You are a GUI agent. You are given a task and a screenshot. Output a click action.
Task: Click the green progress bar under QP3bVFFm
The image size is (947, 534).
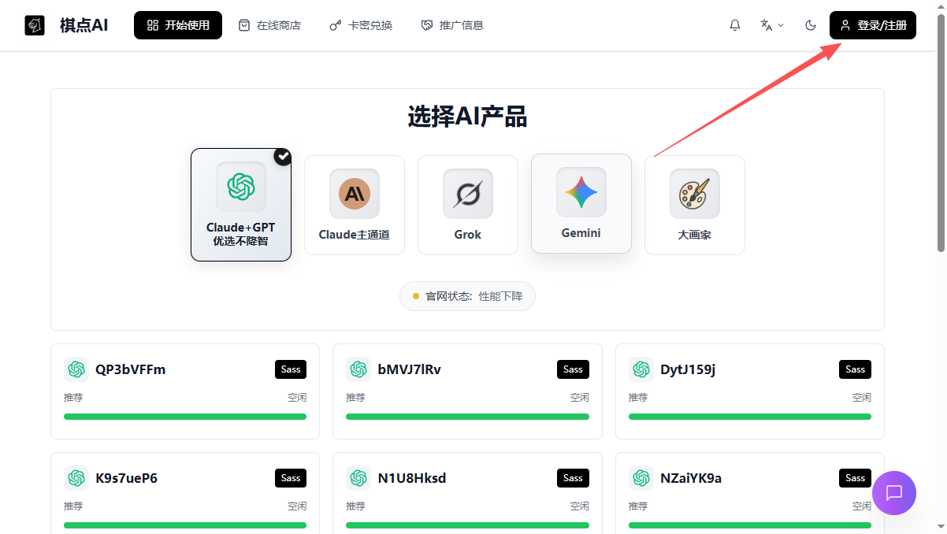pos(184,416)
